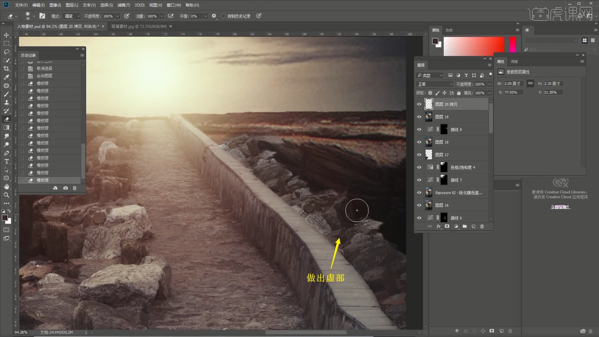This screenshot has width=599, height=337.
Task: Open the 滤镜(T) menu
Action: 124,5
